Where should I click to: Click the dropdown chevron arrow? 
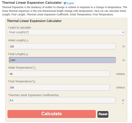(123, 32)
